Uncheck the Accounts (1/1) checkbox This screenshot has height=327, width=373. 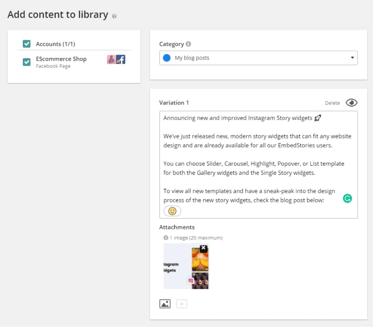pyautogui.click(x=27, y=44)
